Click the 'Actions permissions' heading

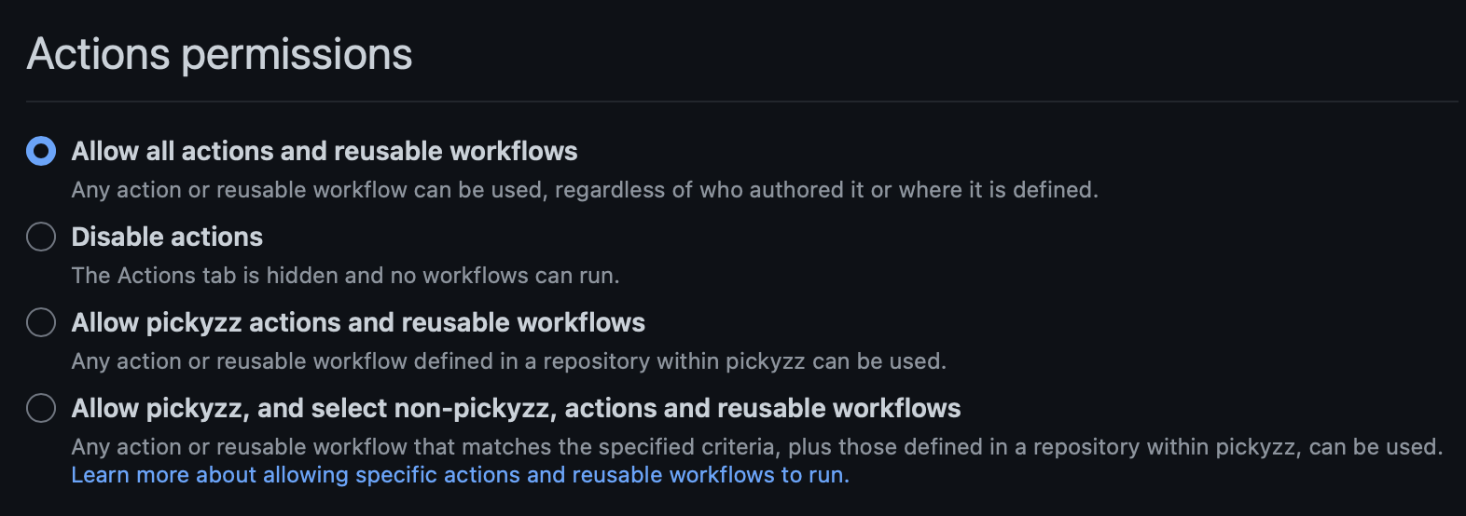tap(219, 54)
